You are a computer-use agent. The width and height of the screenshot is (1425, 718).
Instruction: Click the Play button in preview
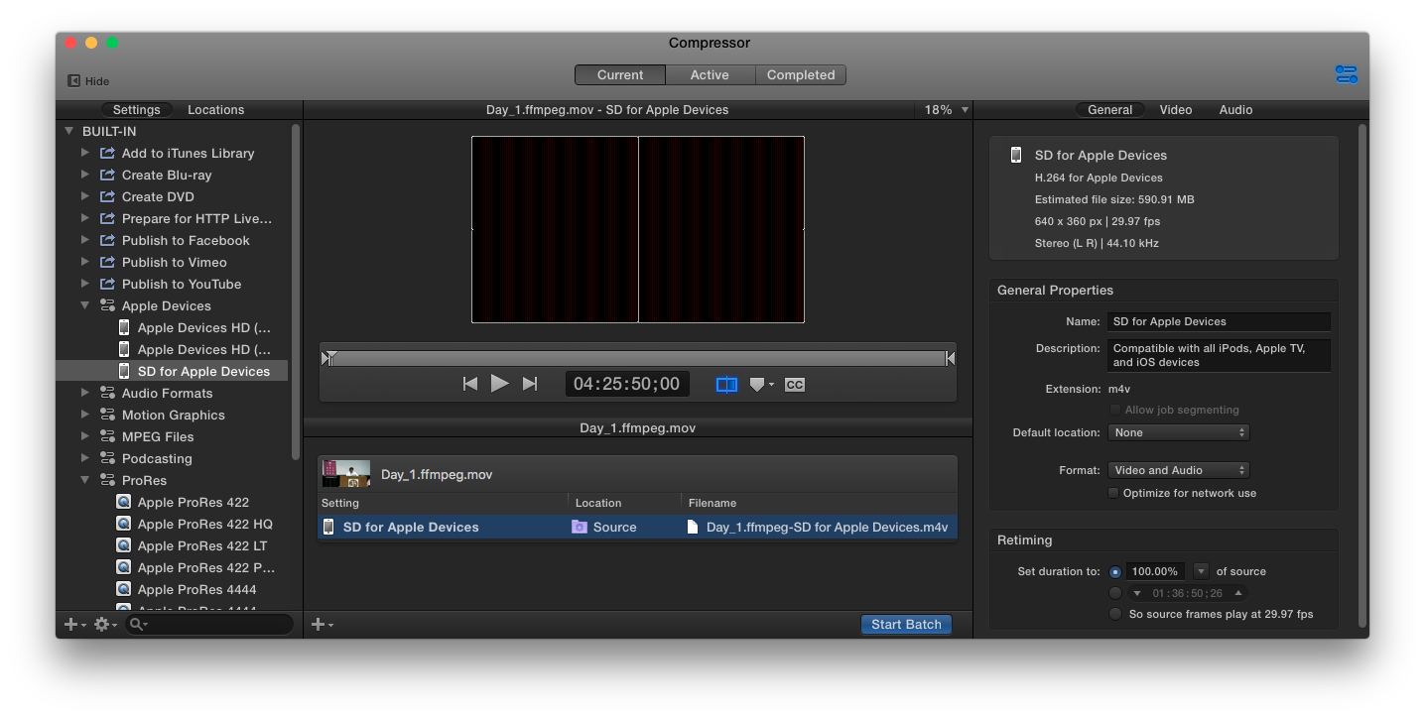pos(500,384)
